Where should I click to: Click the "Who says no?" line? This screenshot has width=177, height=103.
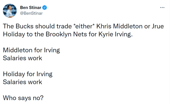coord(23,98)
